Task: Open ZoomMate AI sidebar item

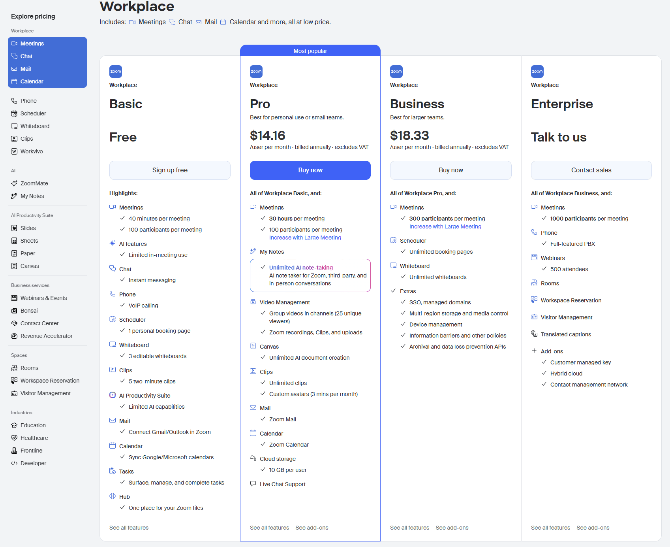Action: [x=34, y=183]
